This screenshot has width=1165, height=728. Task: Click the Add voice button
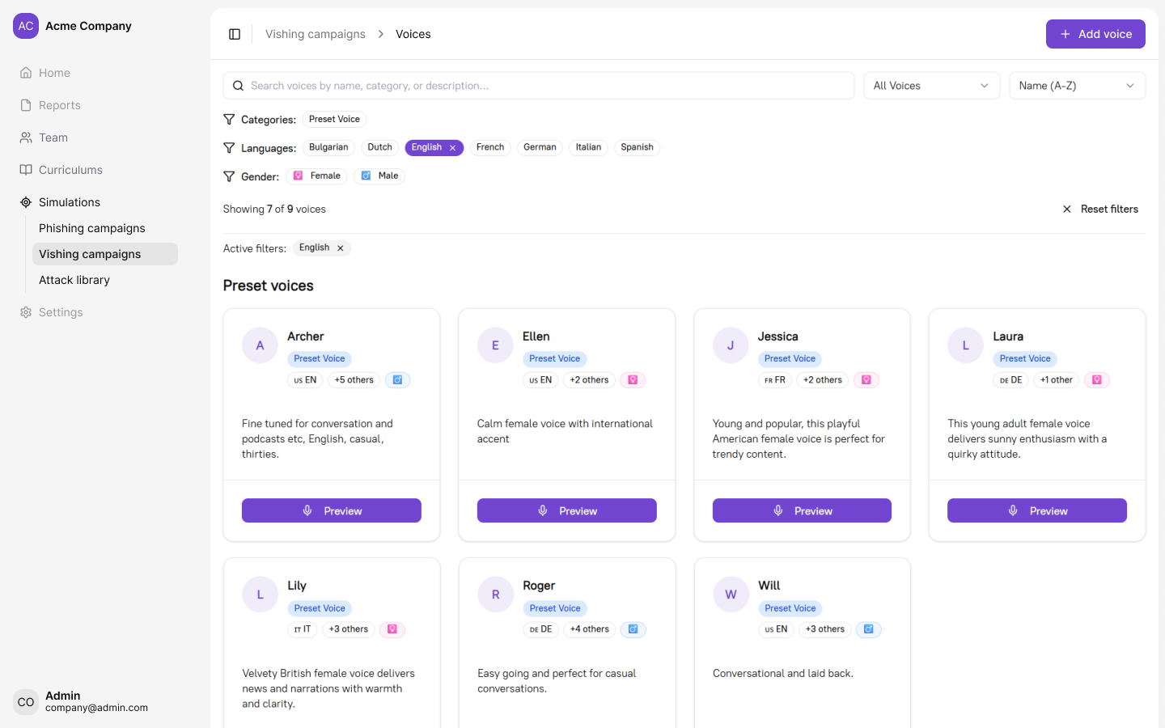(x=1095, y=34)
